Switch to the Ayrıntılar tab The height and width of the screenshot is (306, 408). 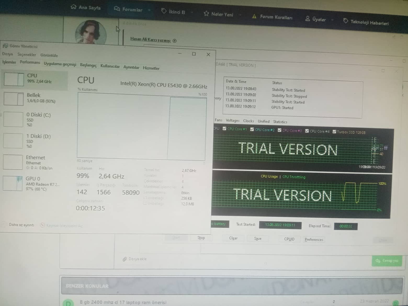[131, 67]
